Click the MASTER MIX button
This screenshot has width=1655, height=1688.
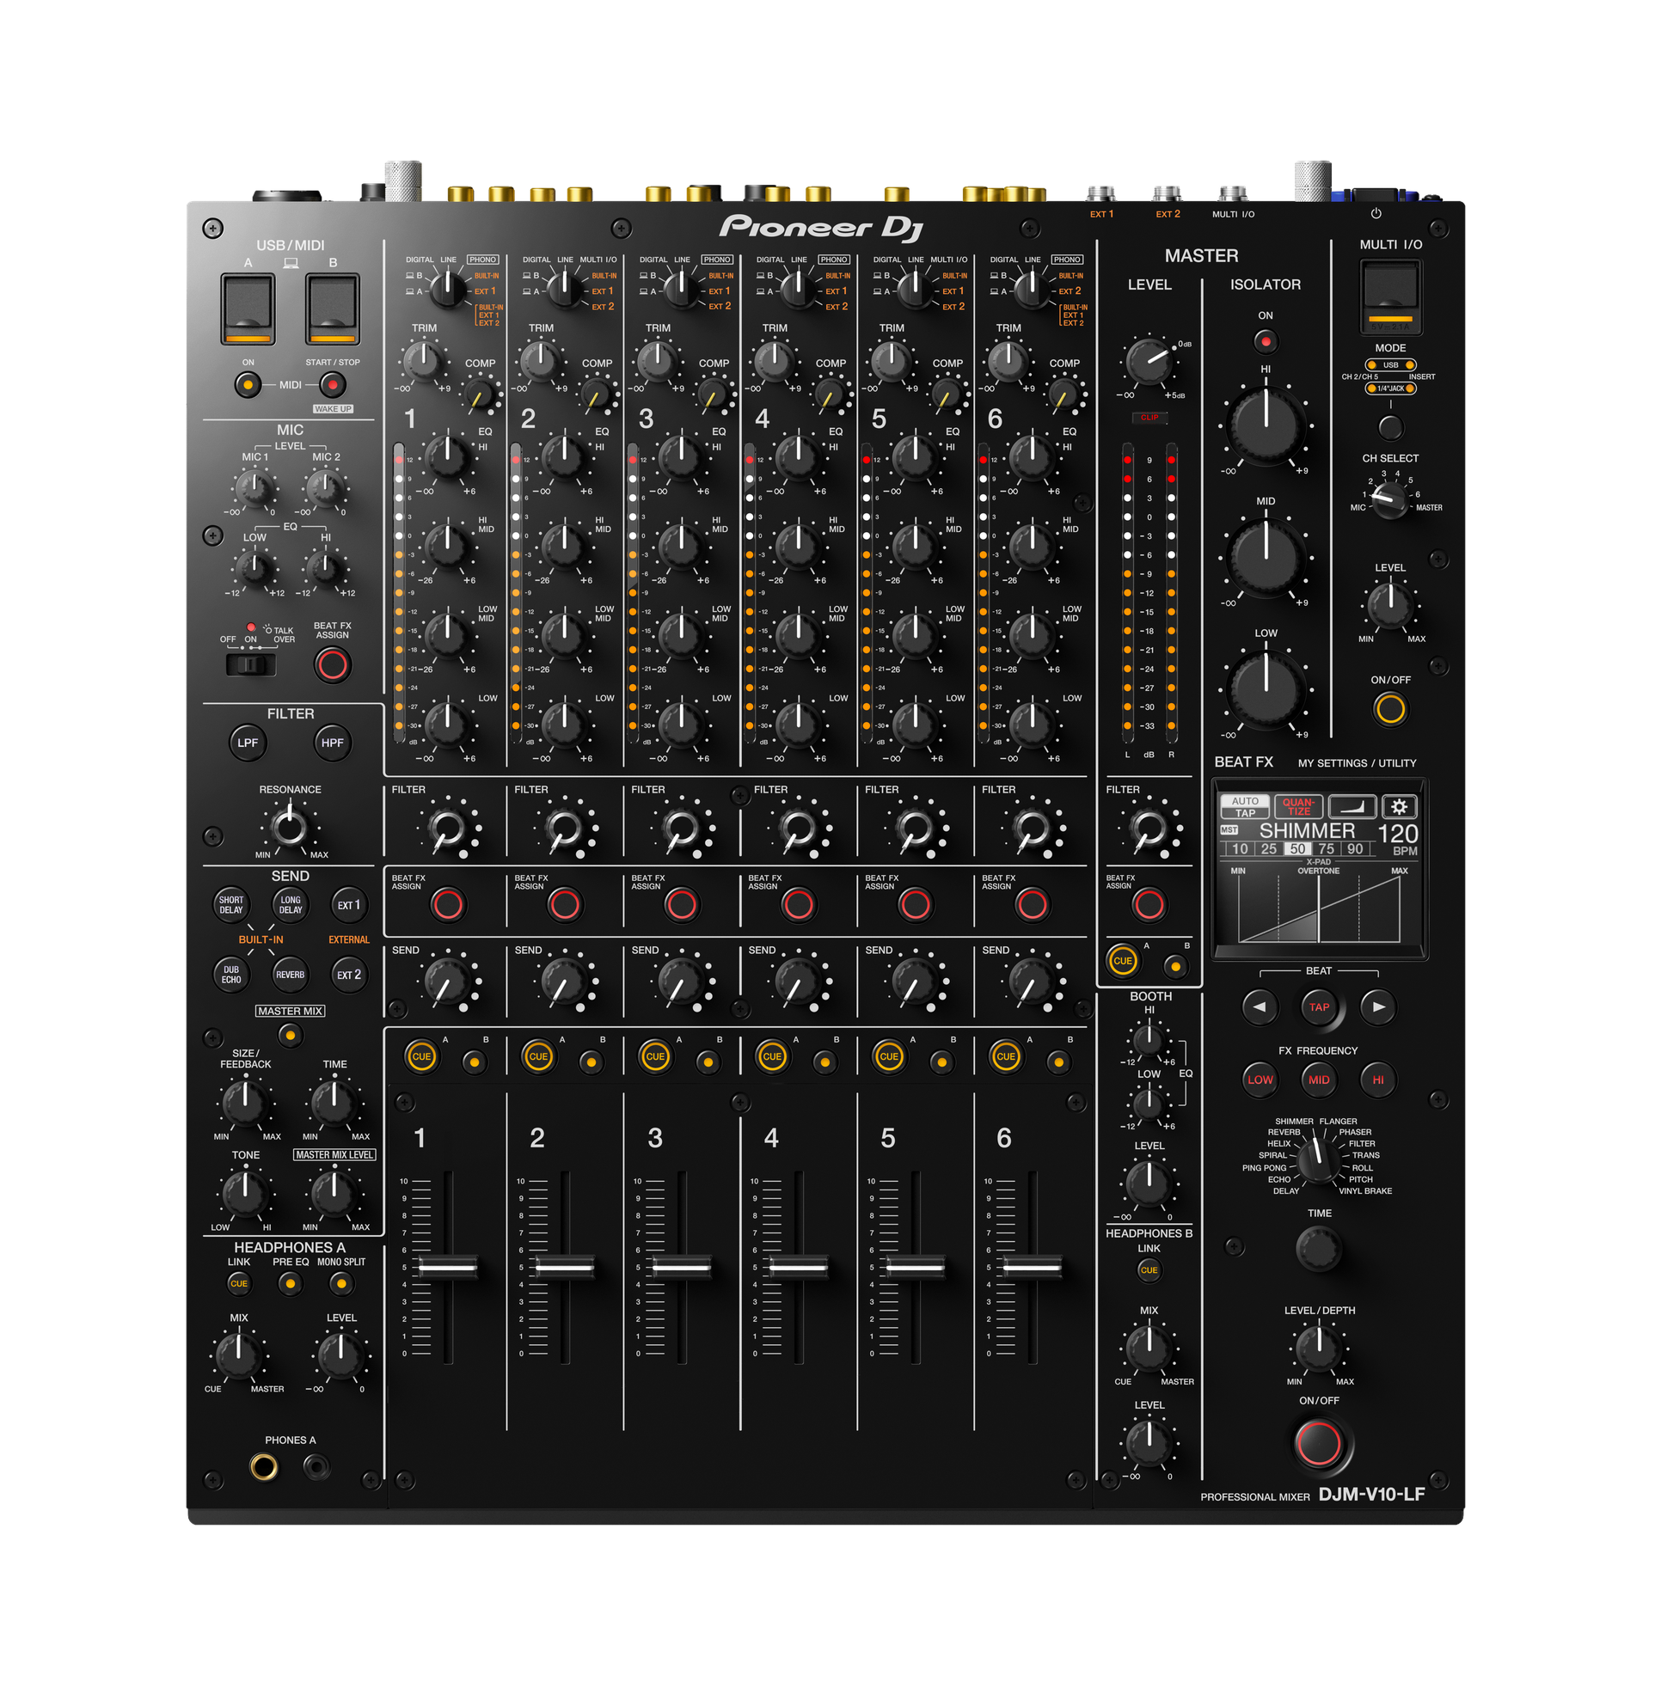[291, 1035]
